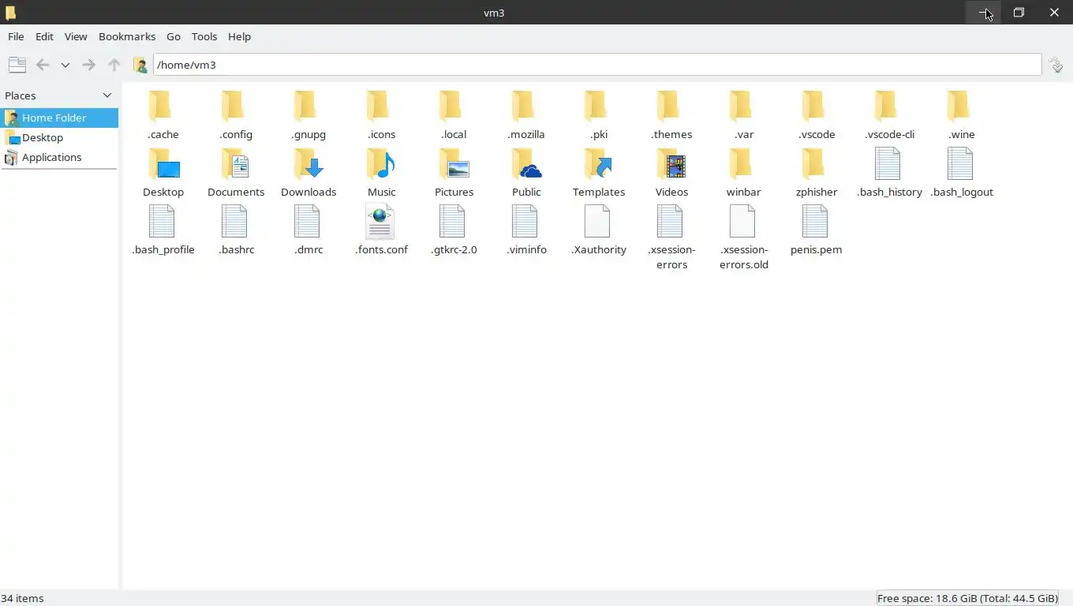
Task: Select the .mozilla folder icon
Action: click(524, 106)
